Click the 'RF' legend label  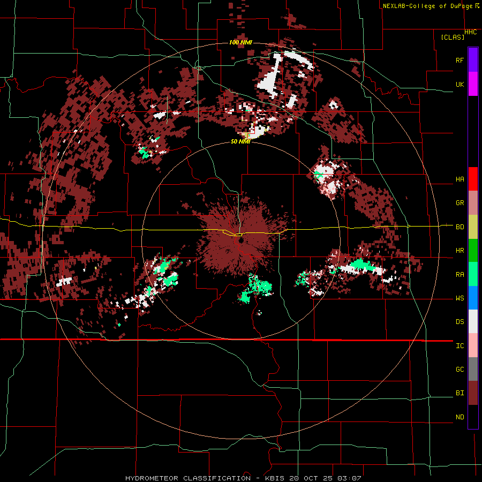pos(460,60)
